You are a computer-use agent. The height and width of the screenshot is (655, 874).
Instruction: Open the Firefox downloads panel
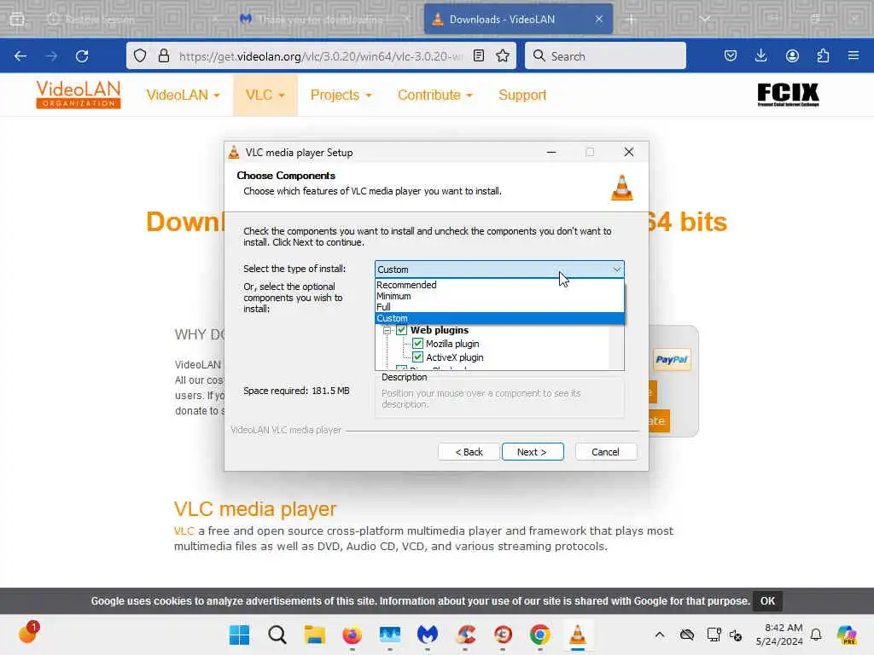click(x=760, y=55)
